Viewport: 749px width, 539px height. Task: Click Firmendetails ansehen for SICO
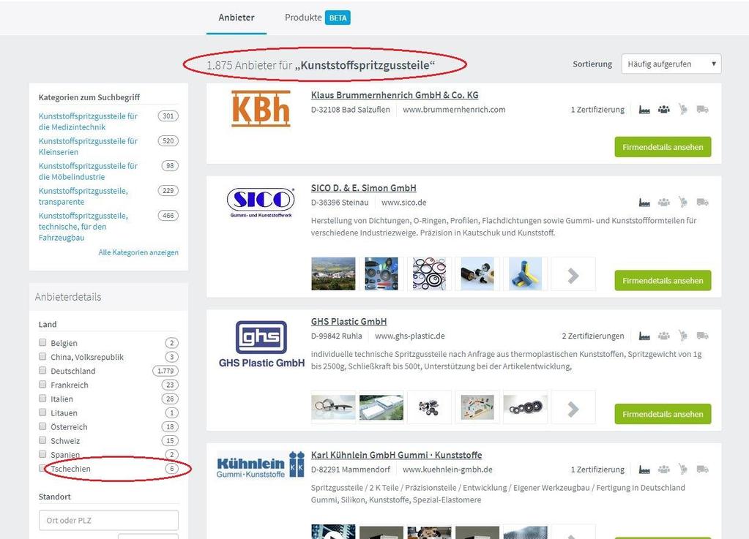coord(663,281)
